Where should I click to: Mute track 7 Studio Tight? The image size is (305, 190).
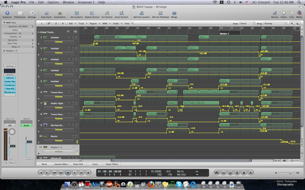coord(73,103)
